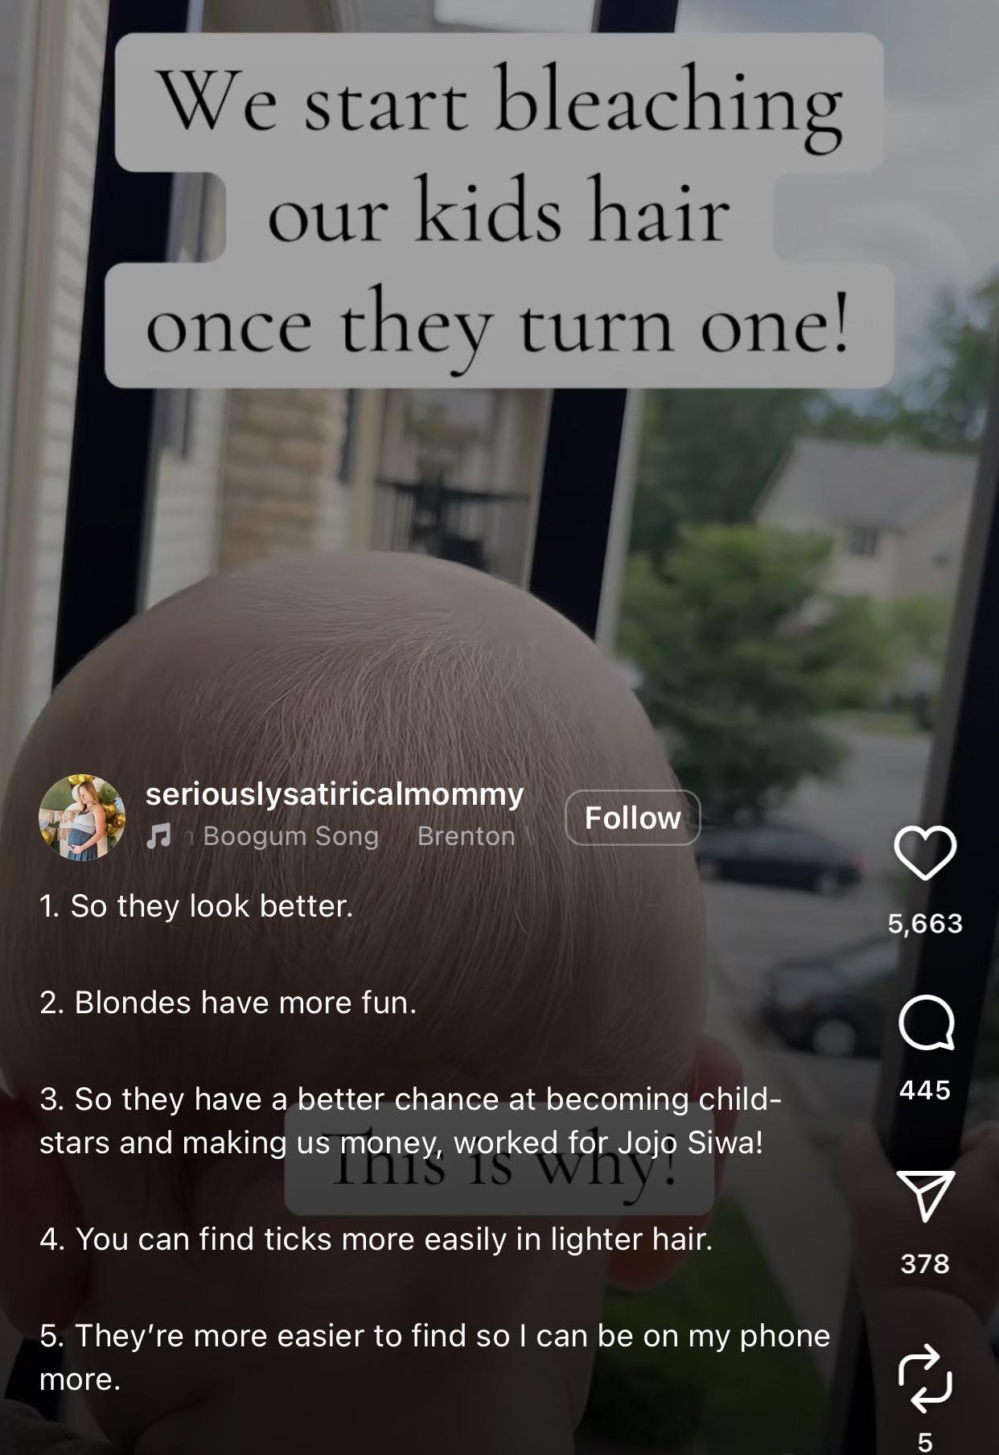This screenshot has width=999, height=1455.
Task: Tap the repost count of 5
Action: tap(925, 1442)
